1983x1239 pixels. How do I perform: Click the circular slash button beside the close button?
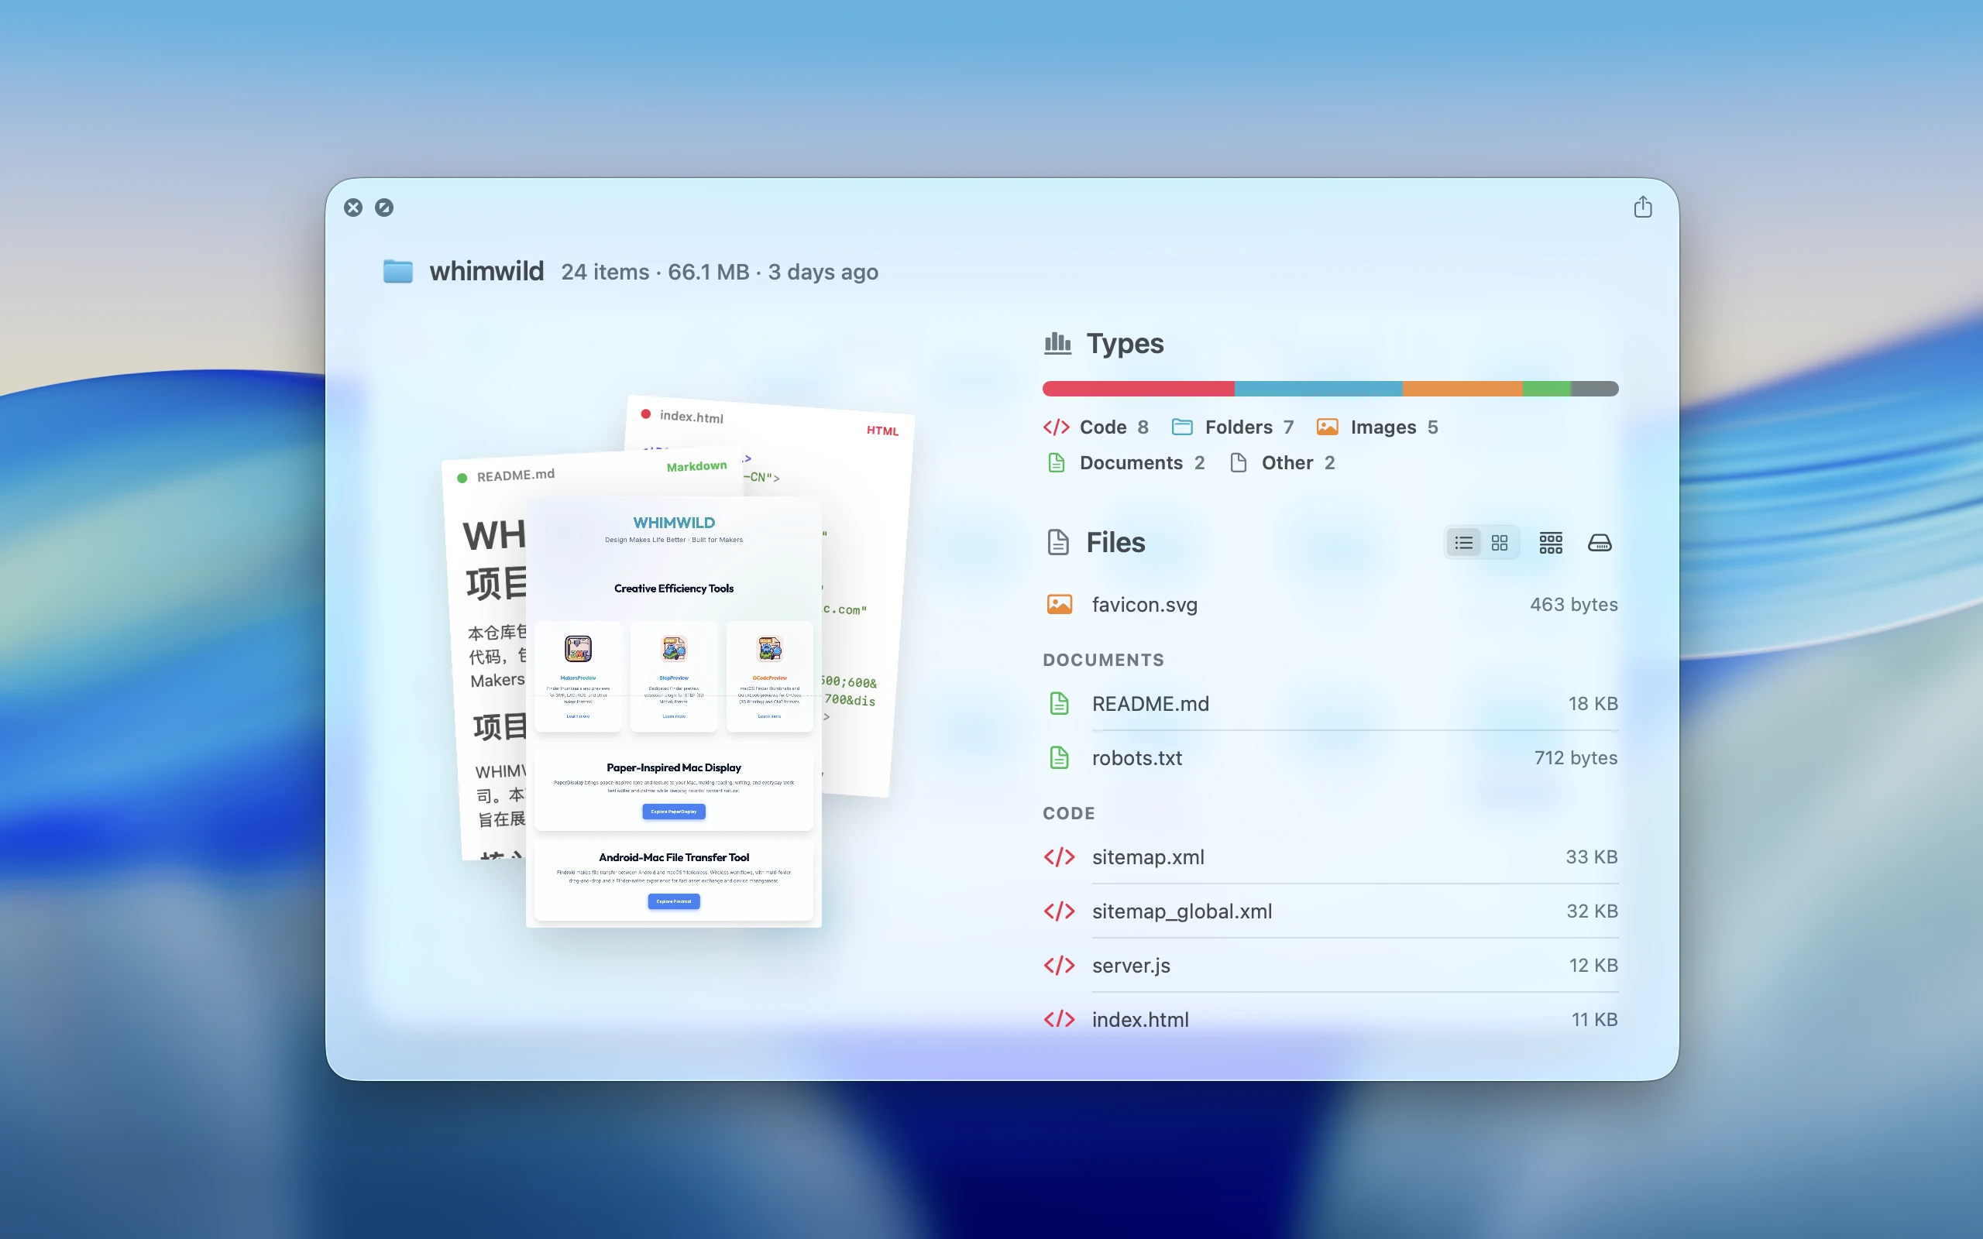point(384,208)
